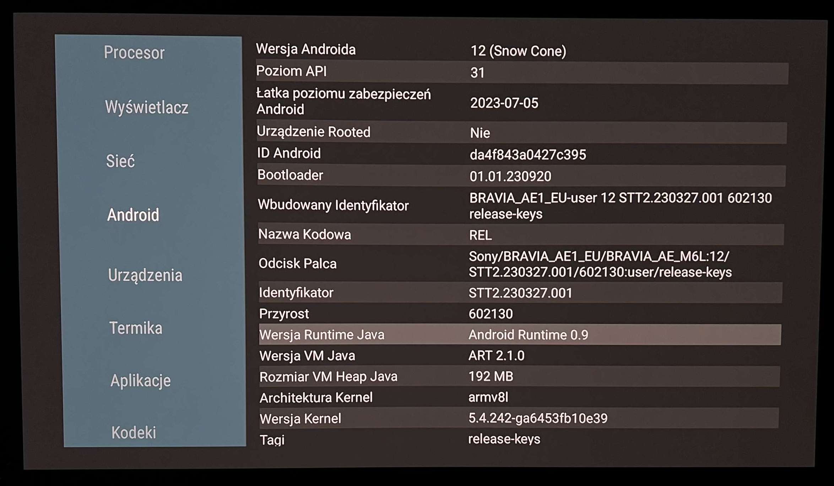The width and height of the screenshot is (834, 486).
Task: Click the Architektura Kernel label
Action: pos(316,398)
